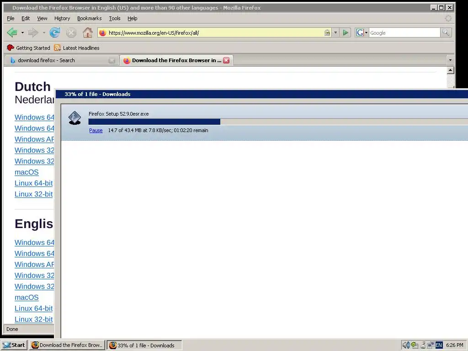Screen dimensions: 468x351
Task: Click the volume speaker tray icon
Action: click(406, 345)
